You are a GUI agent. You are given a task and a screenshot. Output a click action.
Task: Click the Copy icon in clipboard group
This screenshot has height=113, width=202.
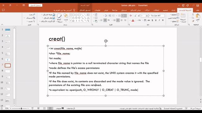(193, 18)
